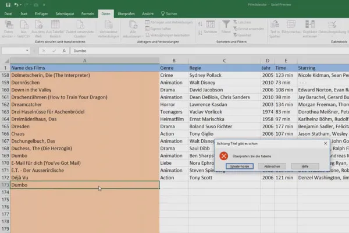349x233 pixels.
Task: Click the Wiederholen button in the dialog
Action: pyautogui.click(x=240, y=167)
